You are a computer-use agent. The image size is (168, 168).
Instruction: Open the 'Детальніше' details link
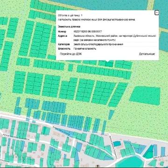tap(147, 54)
